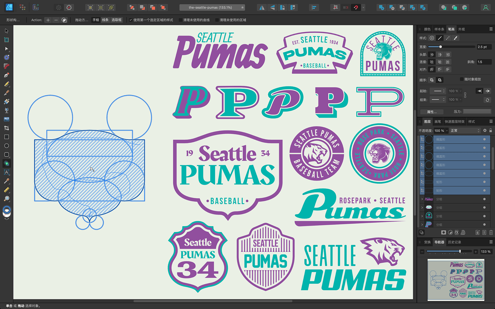Select the 线条 drag mode button

[x=105, y=20]
